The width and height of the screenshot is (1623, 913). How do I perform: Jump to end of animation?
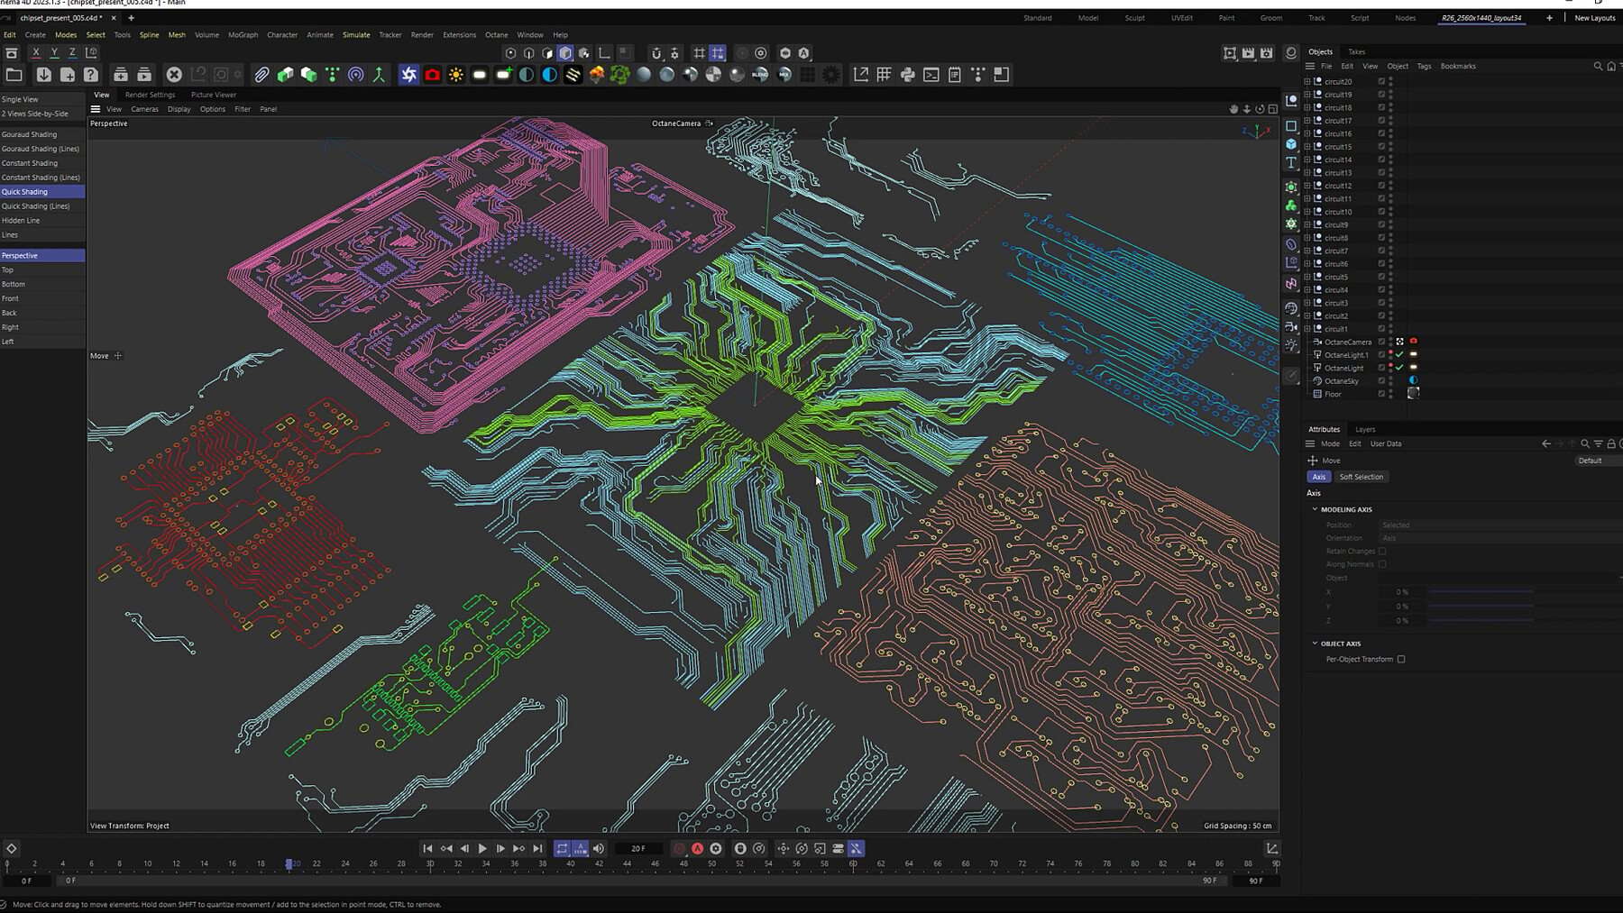click(537, 848)
